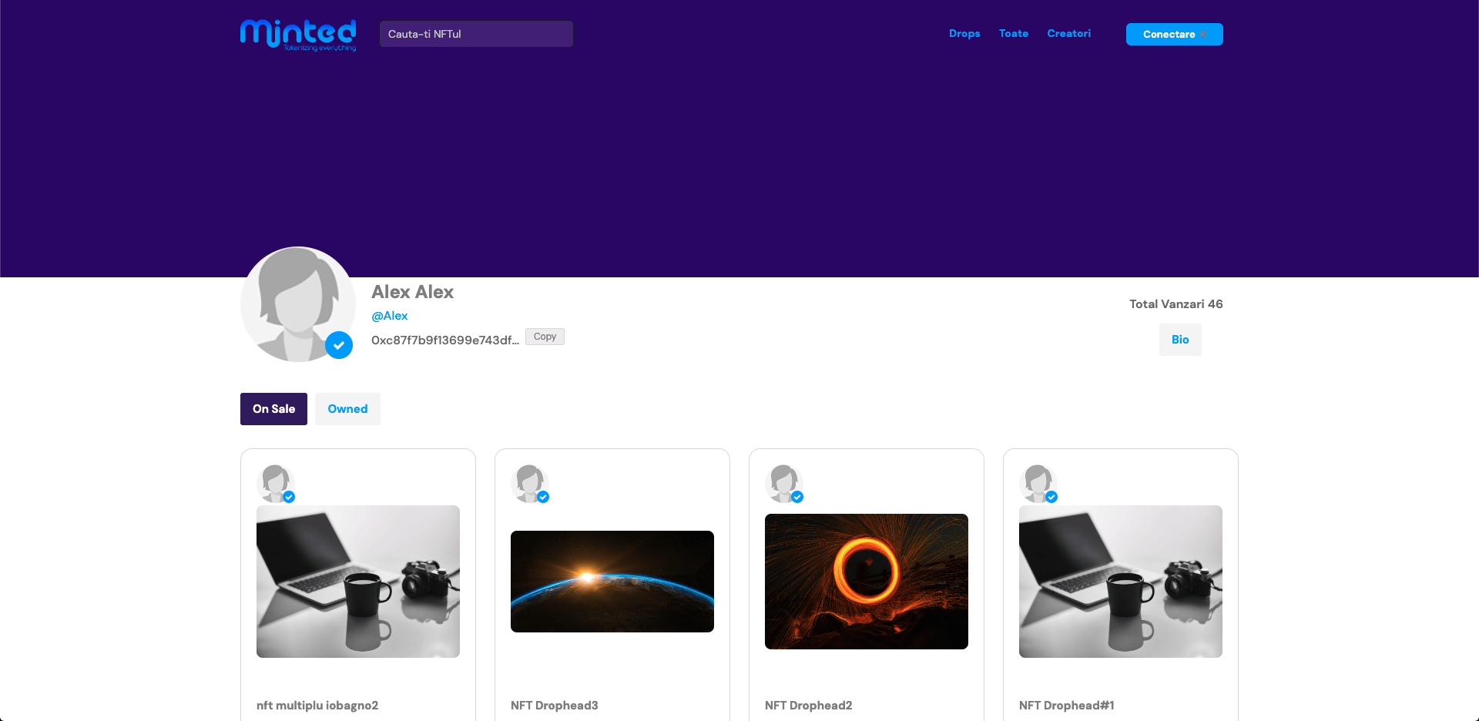
Task: Click creator avatar on NFT Drophead#1 card
Action: click(x=1038, y=484)
